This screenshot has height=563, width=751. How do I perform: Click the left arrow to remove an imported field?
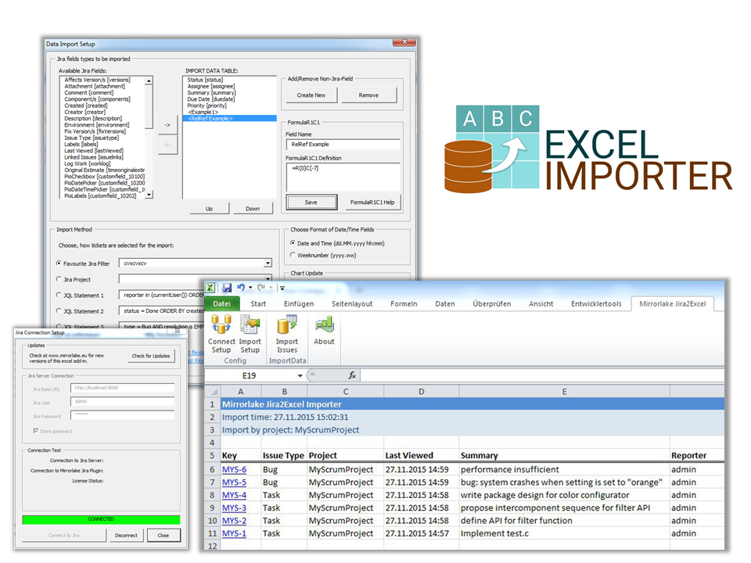coord(167,145)
